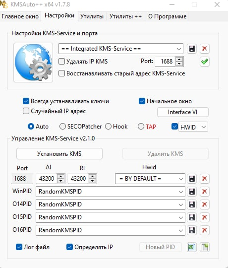Click the globe with gear image
The height and width of the screenshot is (268, 228).
click(x=33, y=63)
